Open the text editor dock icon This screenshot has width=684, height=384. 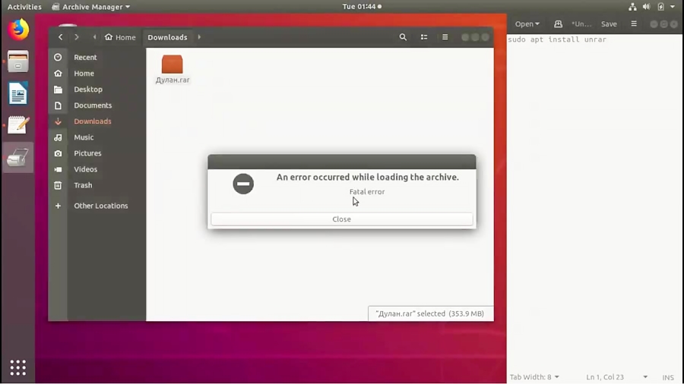[18, 125]
